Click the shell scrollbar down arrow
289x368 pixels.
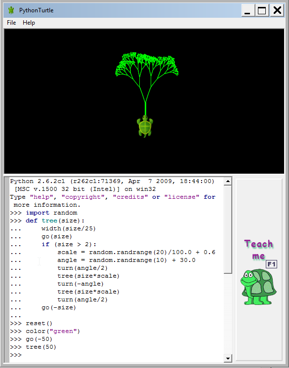pyautogui.click(x=228, y=358)
